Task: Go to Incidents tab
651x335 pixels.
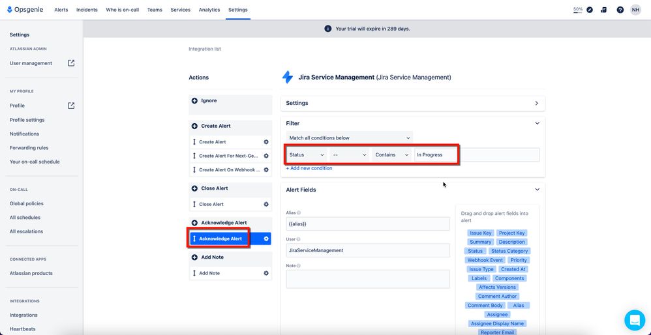Action: pyautogui.click(x=87, y=10)
